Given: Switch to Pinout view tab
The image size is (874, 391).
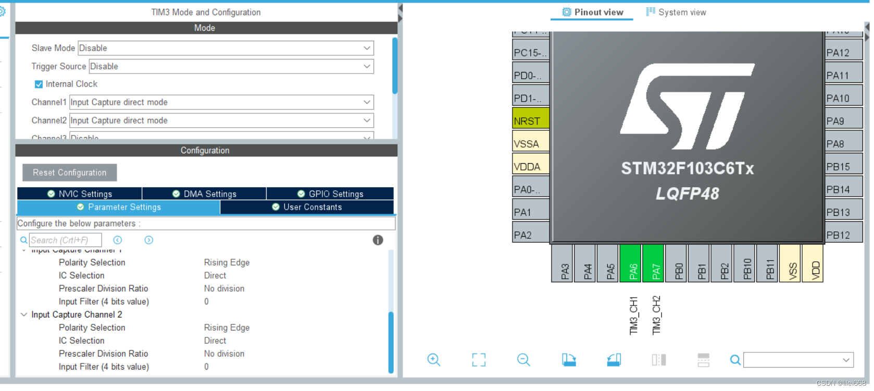Looking at the screenshot, I should (592, 12).
